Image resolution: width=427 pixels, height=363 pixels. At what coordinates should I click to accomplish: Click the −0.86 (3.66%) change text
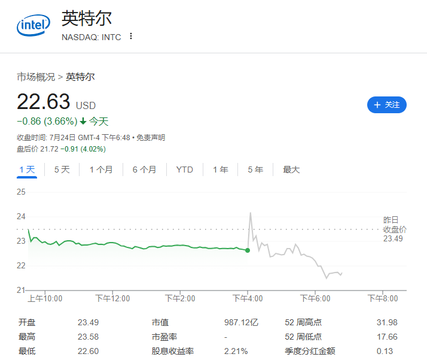coord(47,121)
